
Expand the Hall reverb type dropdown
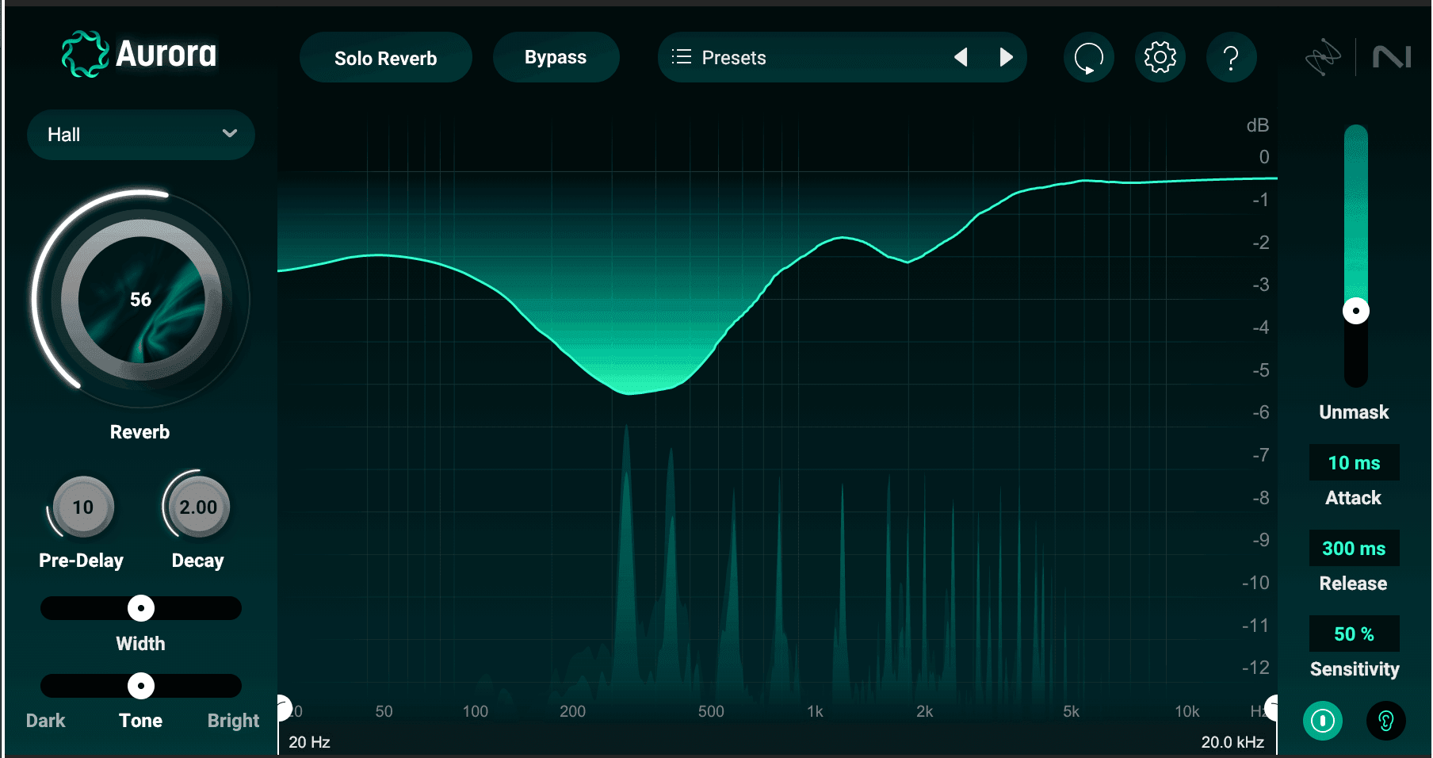click(x=141, y=135)
